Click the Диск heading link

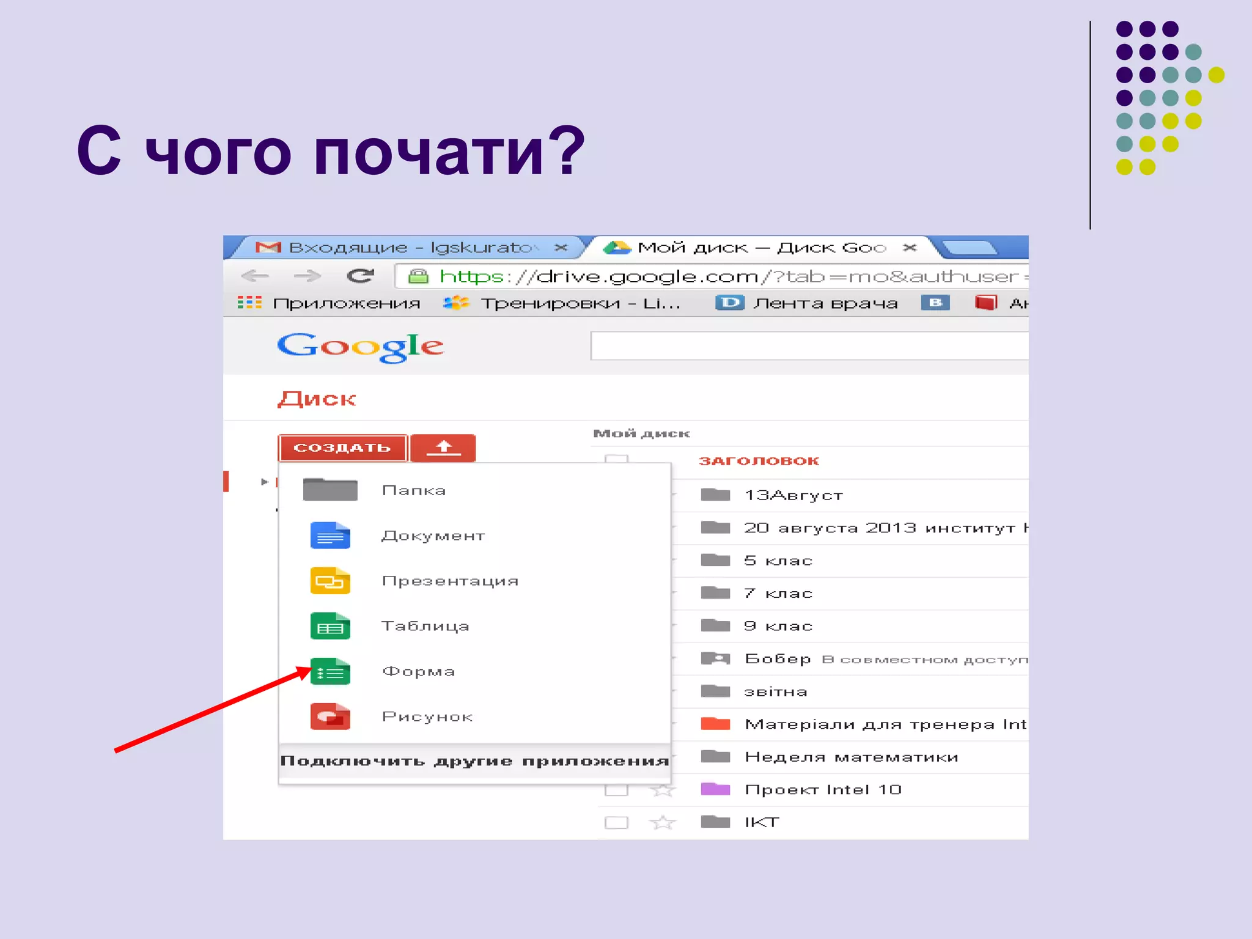coord(317,399)
